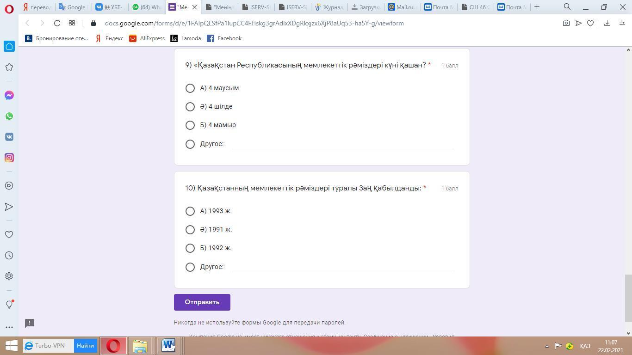Select option Б) 1992 ж.
This screenshot has height=355, width=632.
pyautogui.click(x=190, y=248)
